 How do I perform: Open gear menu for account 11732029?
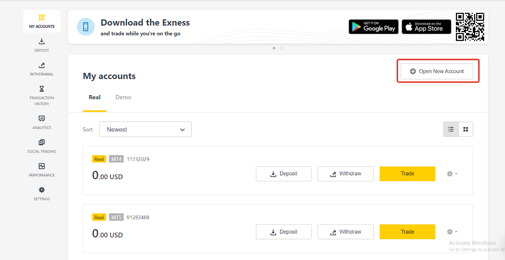(x=452, y=174)
